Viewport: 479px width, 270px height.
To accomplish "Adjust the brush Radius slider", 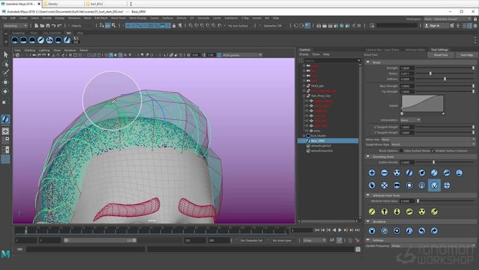I will (431, 73).
